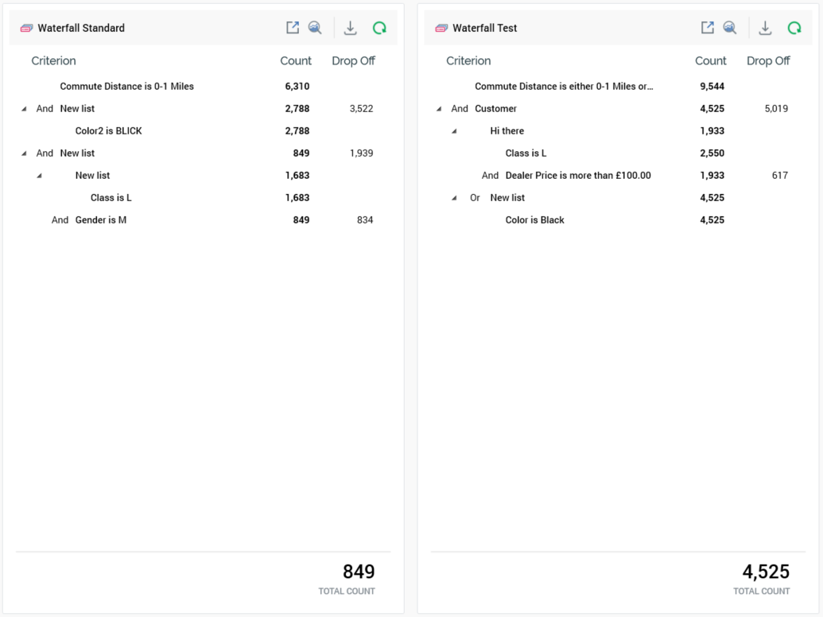823x617 pixels.
Task: Collapse the Hi there group
Action: point(454,131)
